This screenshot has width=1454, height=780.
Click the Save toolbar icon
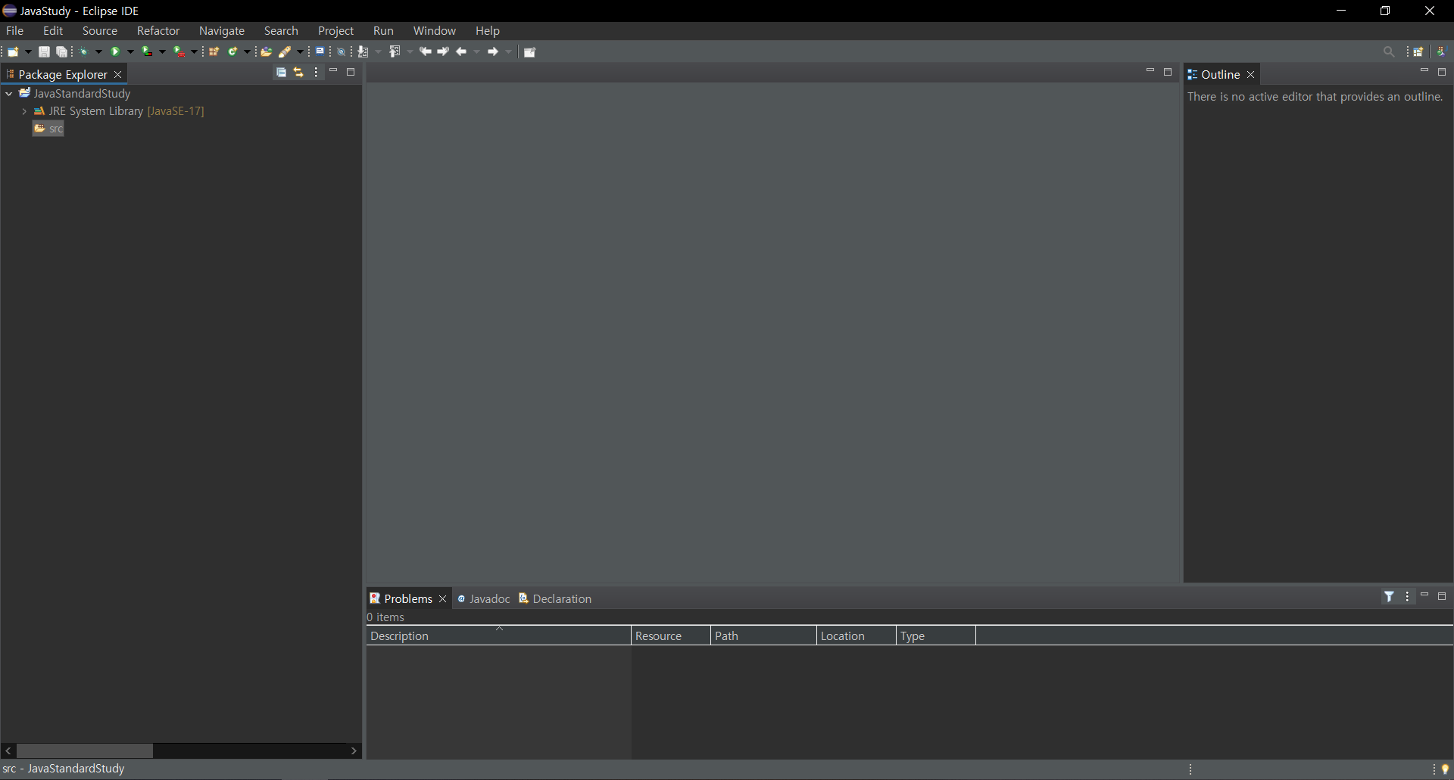point(44,52)
